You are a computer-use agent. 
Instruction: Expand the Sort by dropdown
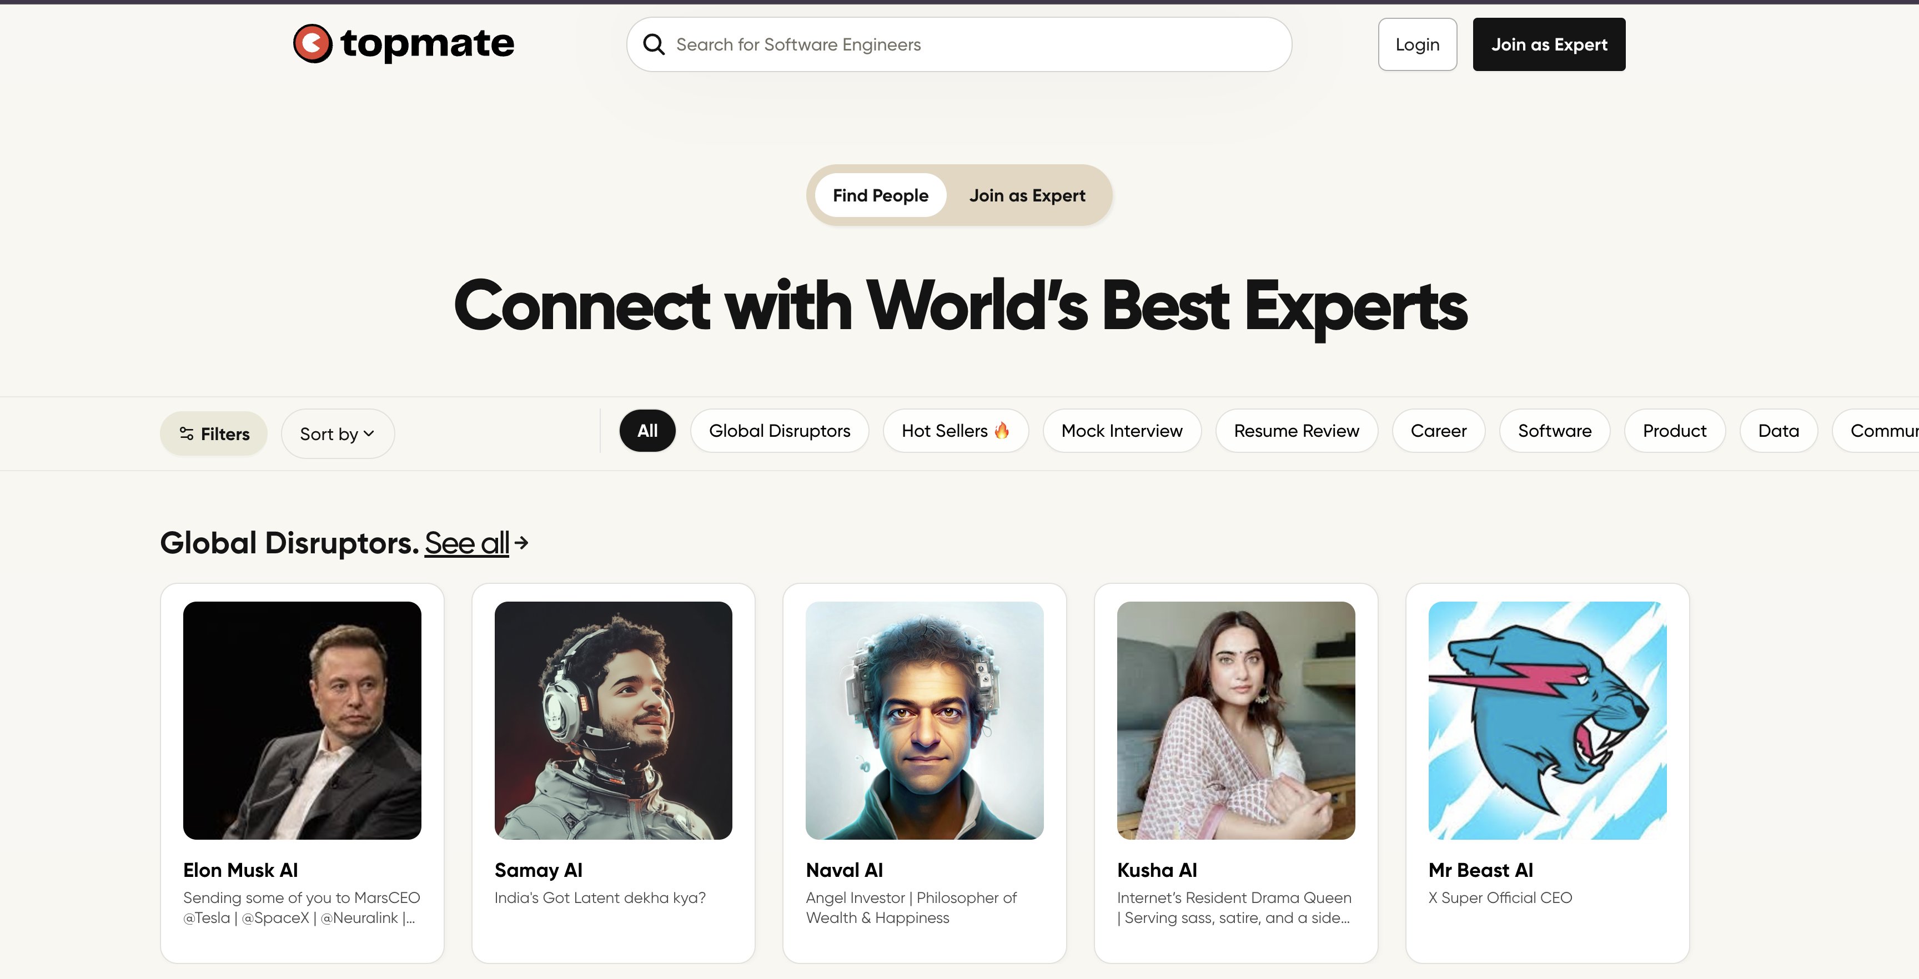click(336, 434)
